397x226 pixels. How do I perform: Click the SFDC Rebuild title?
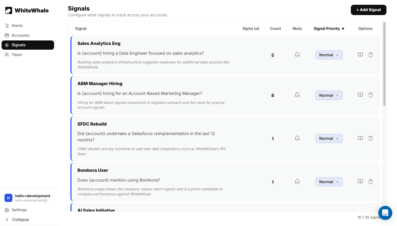coord(92,124)
